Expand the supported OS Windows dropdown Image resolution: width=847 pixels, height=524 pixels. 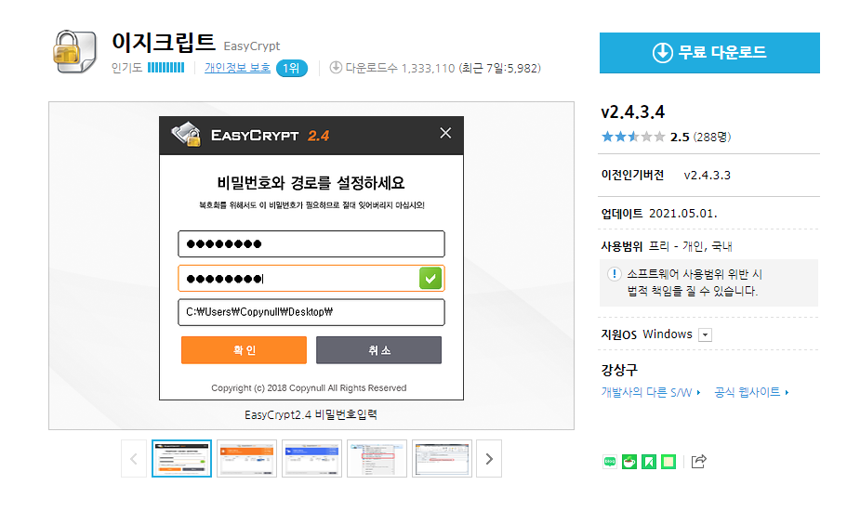tap(705, 335)
